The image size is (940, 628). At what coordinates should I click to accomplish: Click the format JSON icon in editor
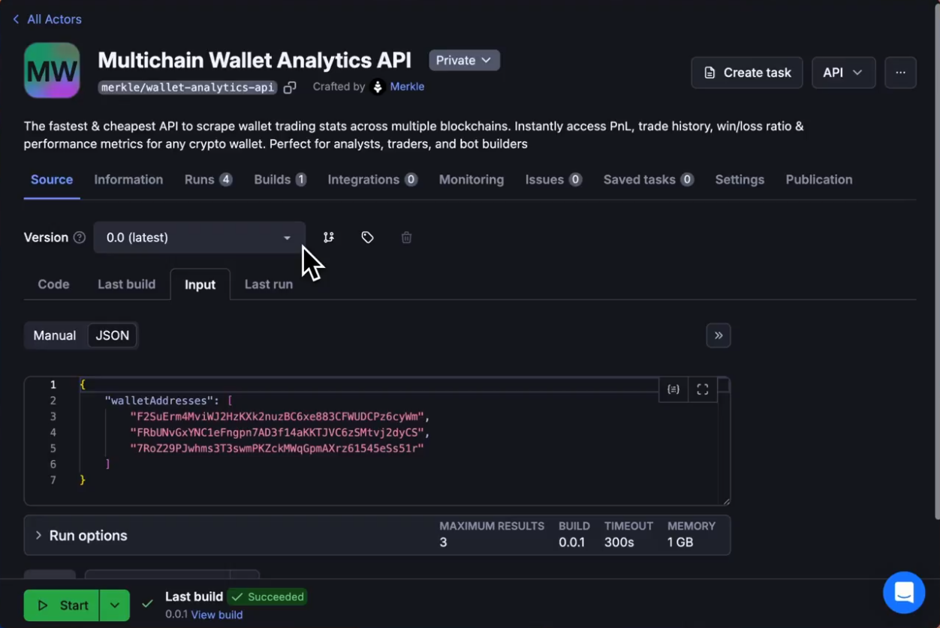point(673,389)
